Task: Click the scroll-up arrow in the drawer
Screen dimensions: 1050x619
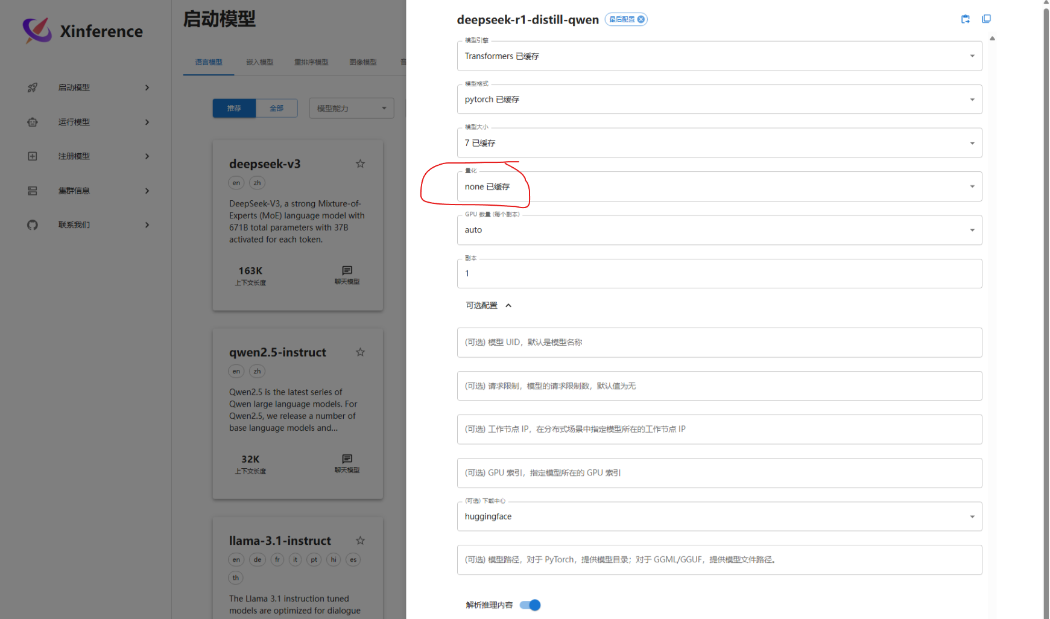Action: [x=992, y=39]
